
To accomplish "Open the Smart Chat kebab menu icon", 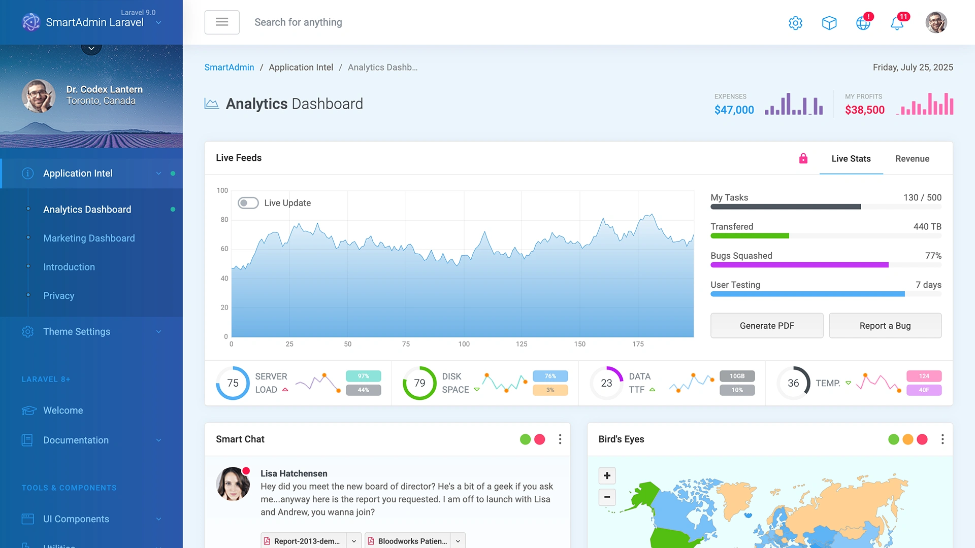I will pos(560,439).
